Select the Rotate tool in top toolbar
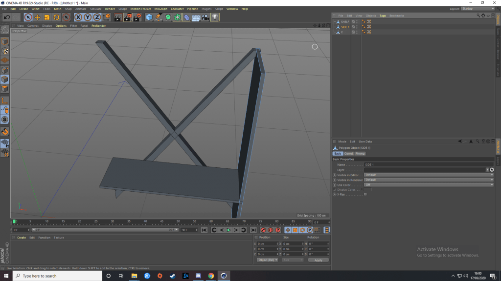The width and height of the screenshot is (501, 281). pyautogui.click(x=56, y=17)
